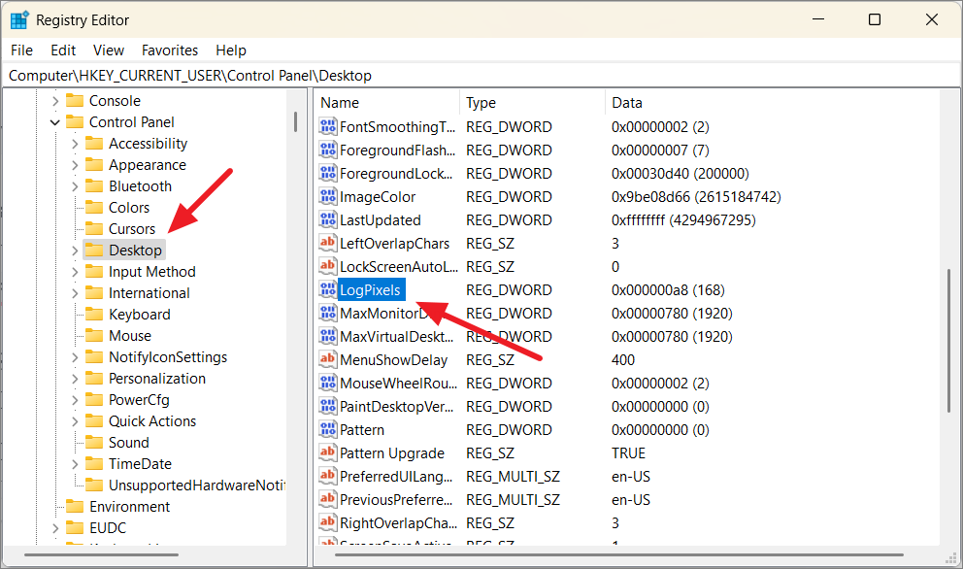Image resolution: width=963 pixels, height=569 pixels.
Task: Open the File menu
Action: coord(22,50)
